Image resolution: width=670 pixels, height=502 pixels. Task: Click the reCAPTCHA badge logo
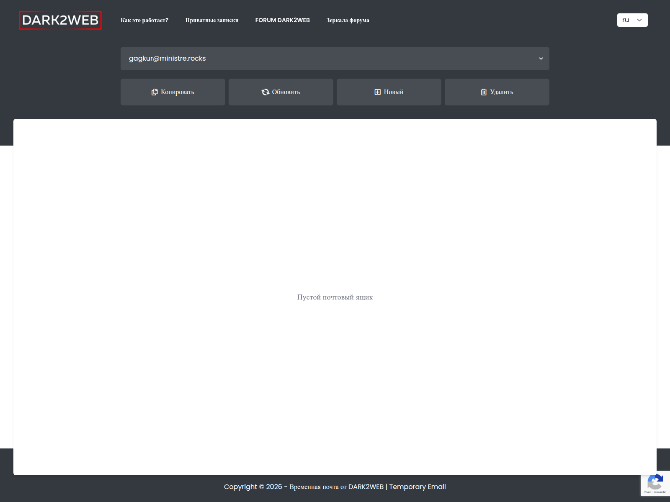click(x=655, y=482)
